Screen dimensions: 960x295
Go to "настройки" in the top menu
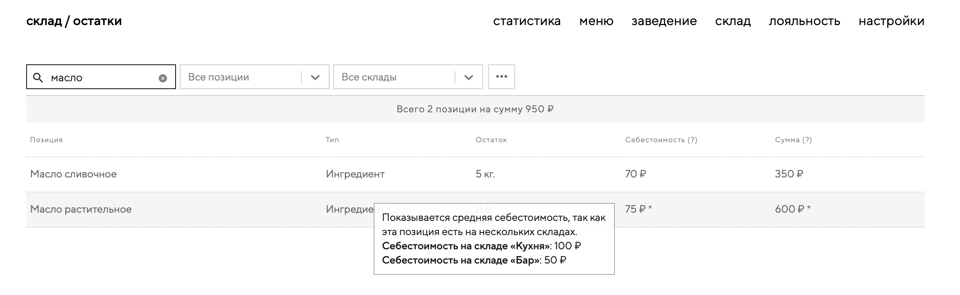(x=891, y=21)
